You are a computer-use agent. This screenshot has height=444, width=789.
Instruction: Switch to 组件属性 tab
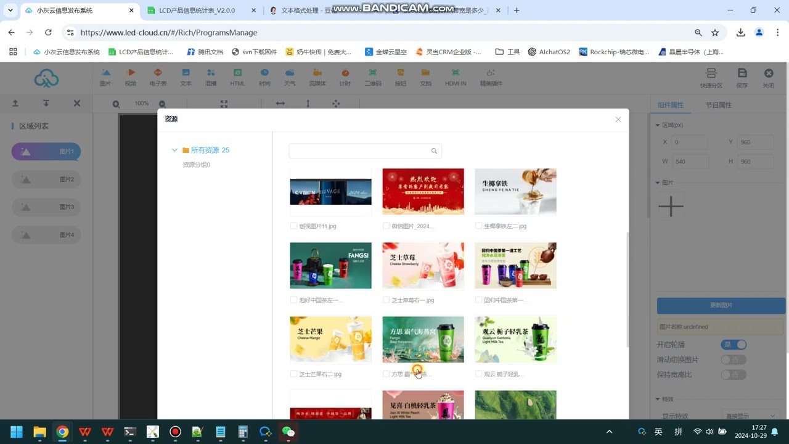tap(671, 105)
